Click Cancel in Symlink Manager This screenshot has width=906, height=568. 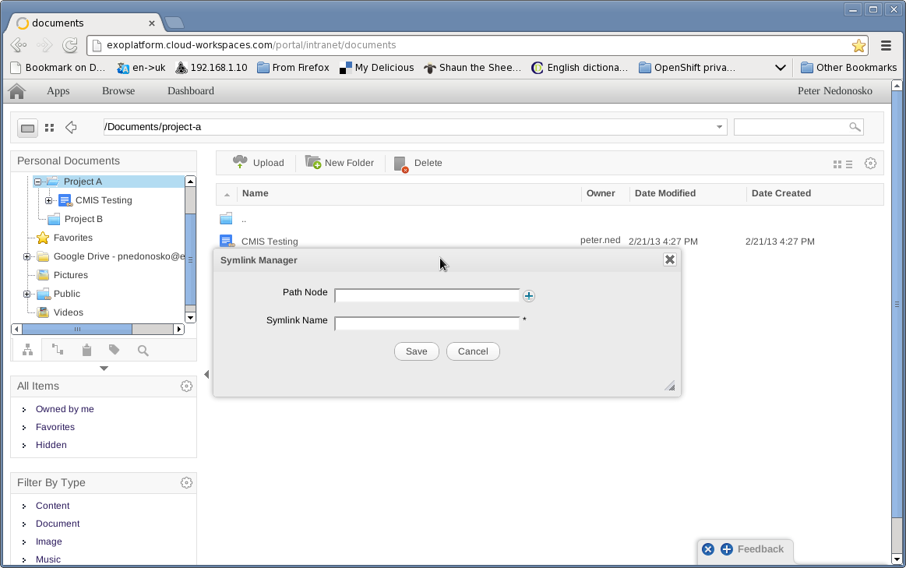point(473,351)
